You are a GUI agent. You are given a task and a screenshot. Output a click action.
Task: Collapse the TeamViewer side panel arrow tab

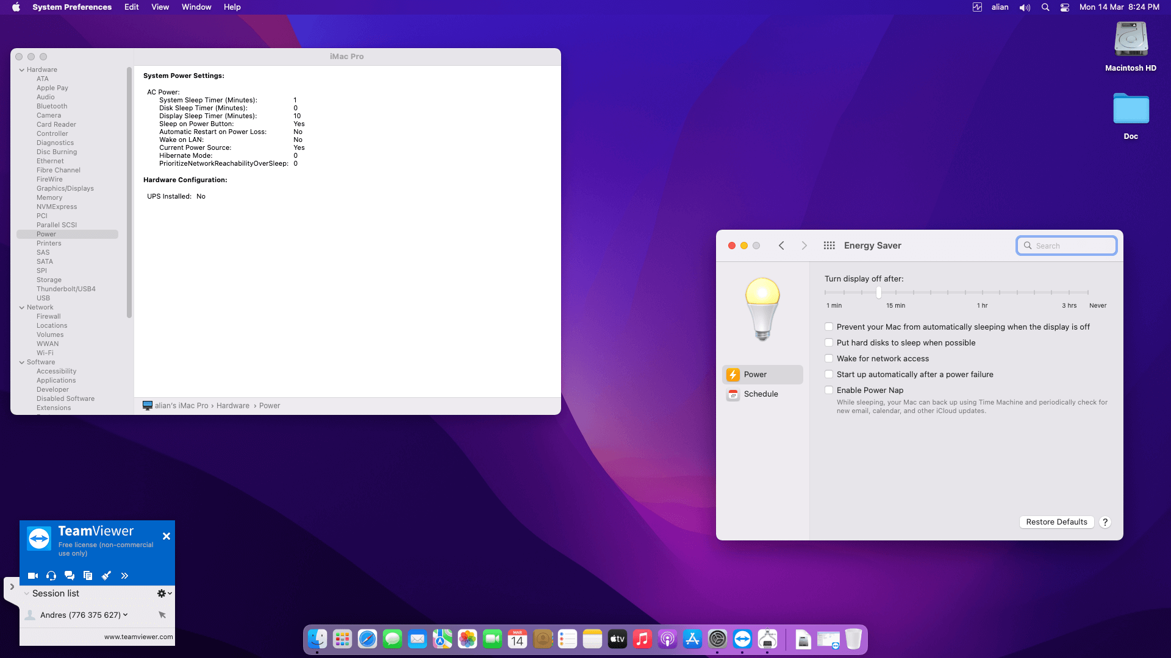pyautogui.click(x=12, y=587)
